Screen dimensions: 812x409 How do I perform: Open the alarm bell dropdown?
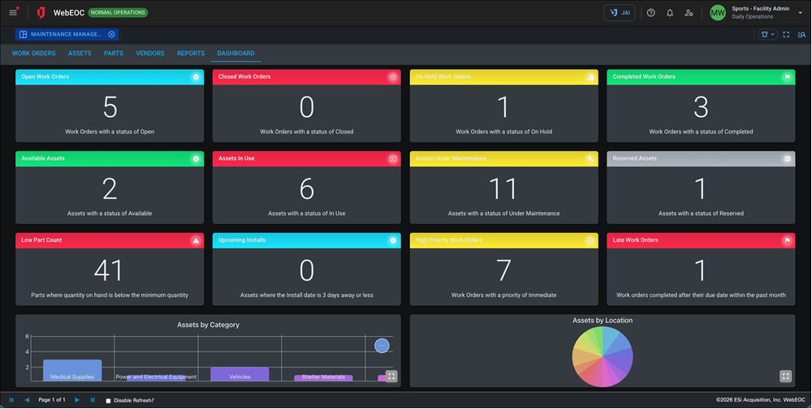tap(767, 35)
